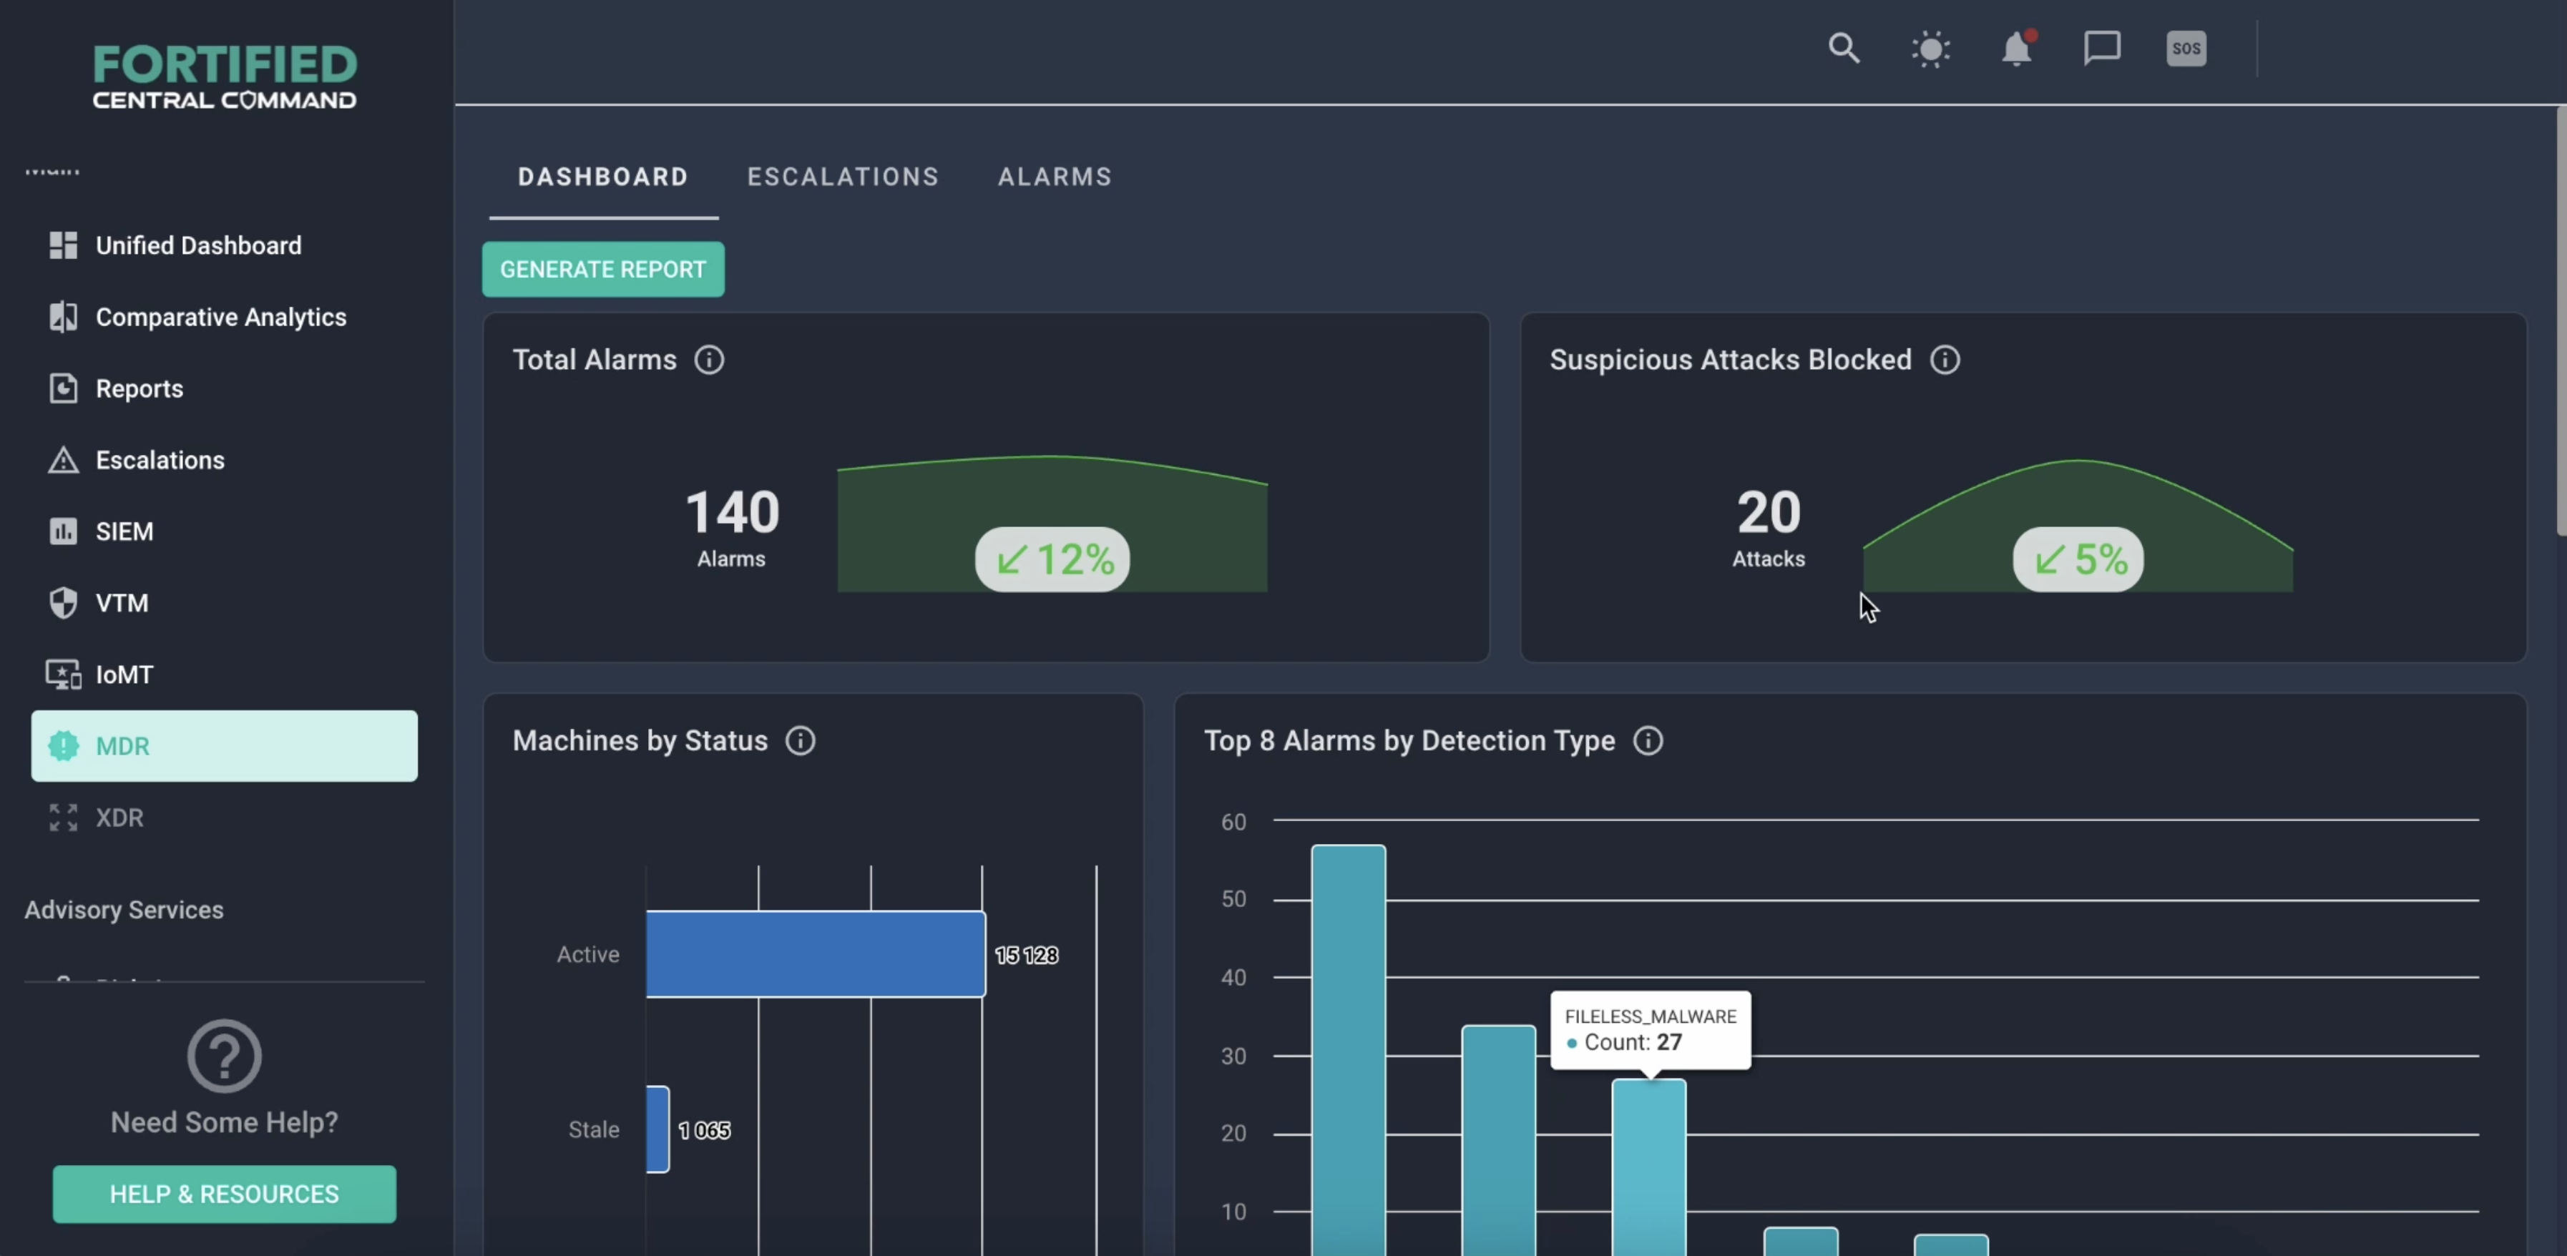Open Escalations in the sidebar
Screen dimensions: 2567x1256
point(224,460)
